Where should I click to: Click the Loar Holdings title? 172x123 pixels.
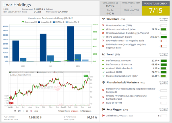[17, 5]
